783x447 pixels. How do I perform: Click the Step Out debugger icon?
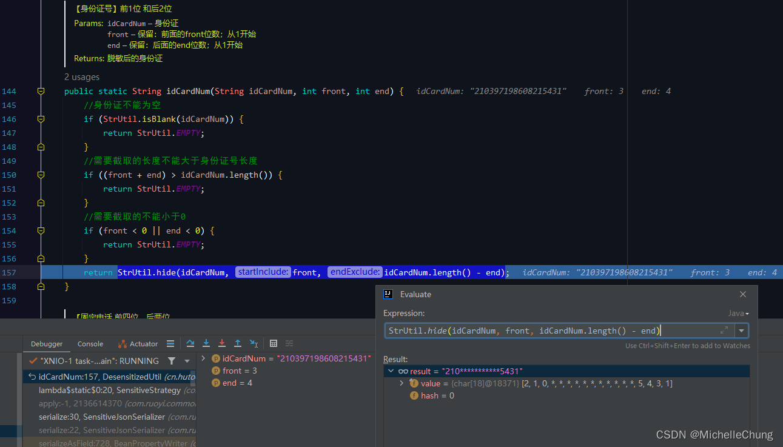[238, 343]
